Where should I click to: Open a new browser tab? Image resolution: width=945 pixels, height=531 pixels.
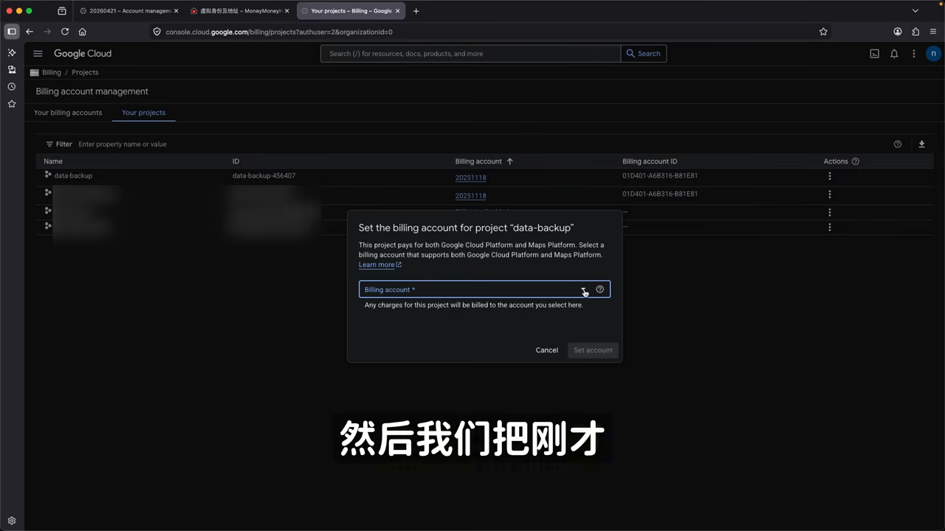416,11
